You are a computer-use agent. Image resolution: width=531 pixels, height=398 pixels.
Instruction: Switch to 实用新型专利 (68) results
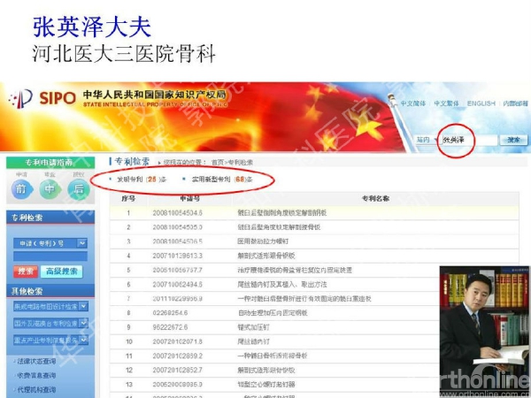[x=216, y=180]
